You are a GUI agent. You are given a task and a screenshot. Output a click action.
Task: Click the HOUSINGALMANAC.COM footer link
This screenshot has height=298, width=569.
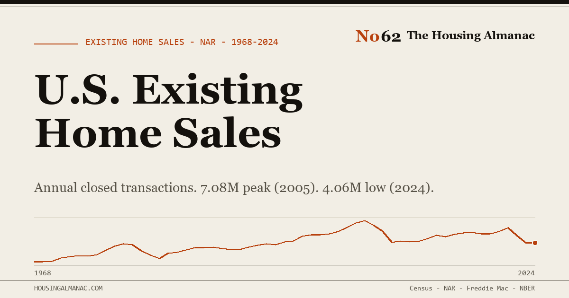[x=68, y=288]
